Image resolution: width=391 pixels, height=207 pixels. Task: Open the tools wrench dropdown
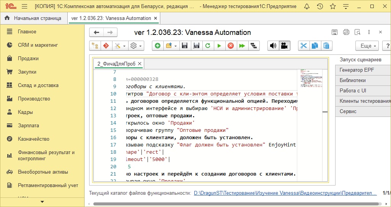tap(120, 46)
